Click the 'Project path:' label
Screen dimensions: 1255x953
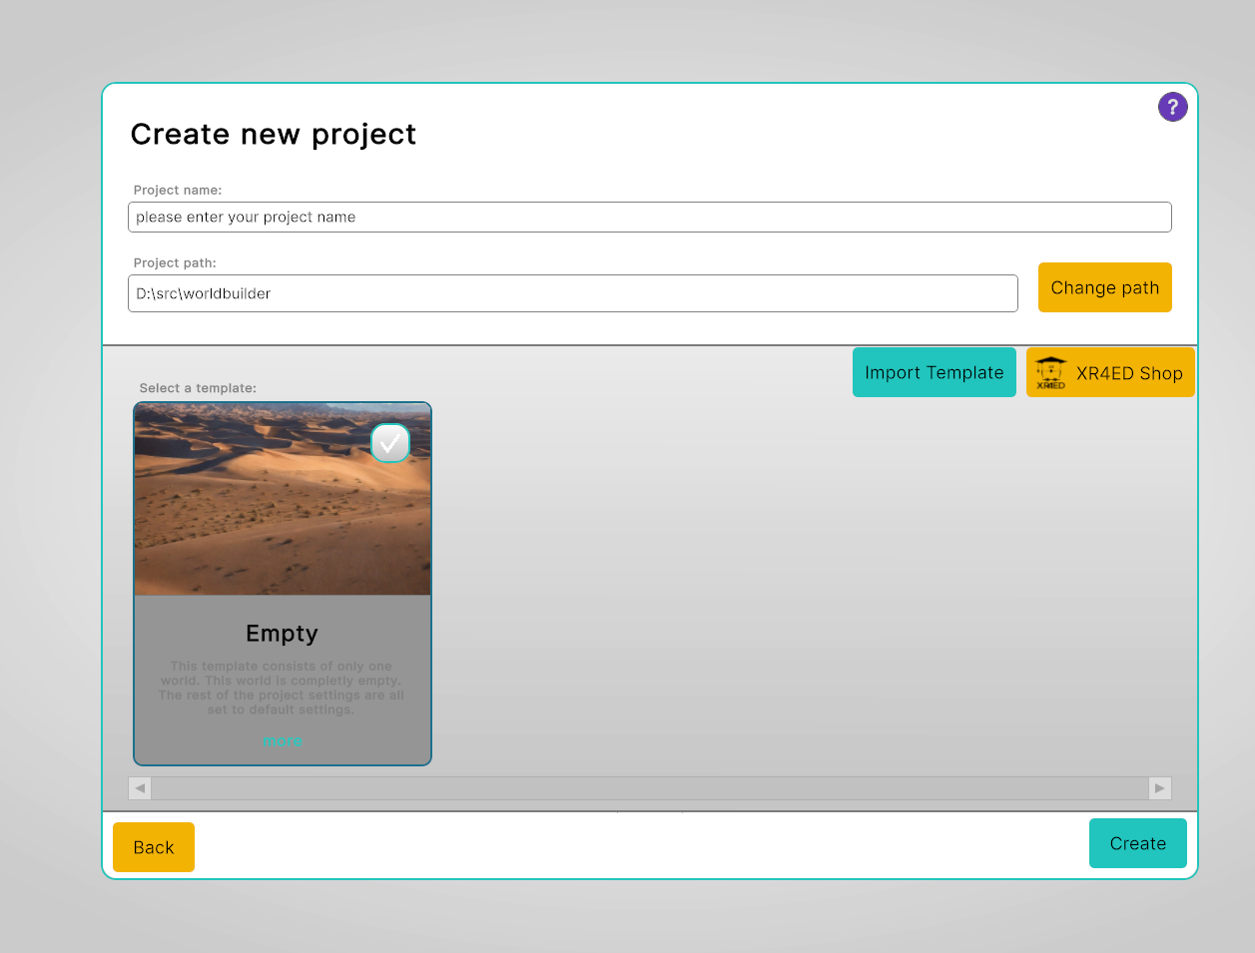pos(175,263)
